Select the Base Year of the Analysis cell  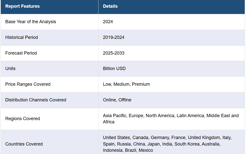click(30, 22)
